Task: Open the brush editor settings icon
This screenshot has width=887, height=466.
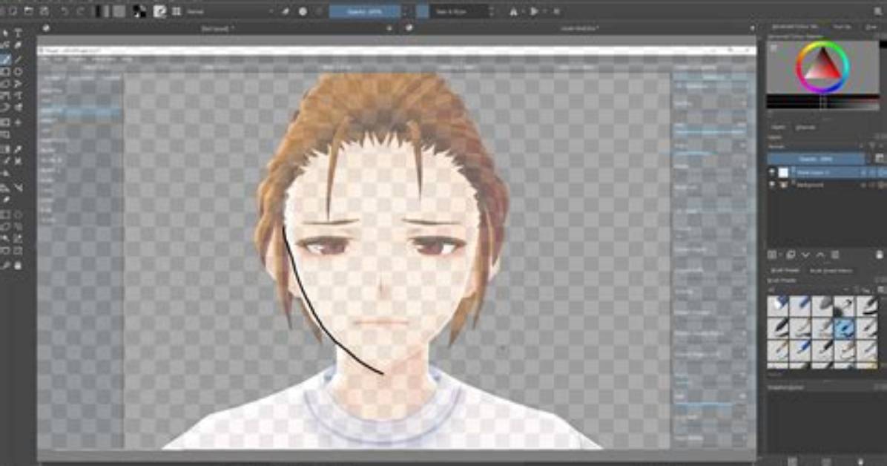Action: (x=160, y=10)
